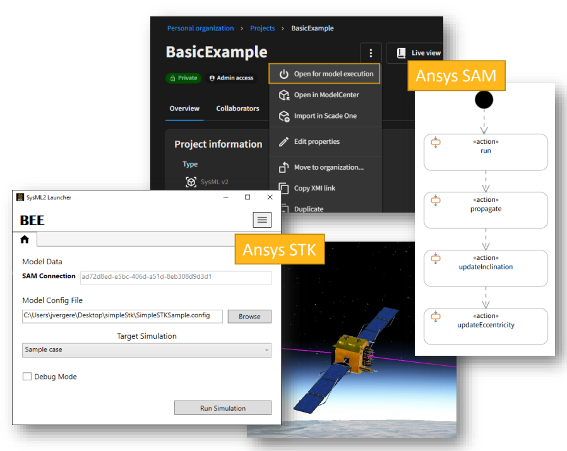Image resolution: width=567 pixels, height=451 pixels.
Task: Switch to the Overview tab
Action: point(184,108)
